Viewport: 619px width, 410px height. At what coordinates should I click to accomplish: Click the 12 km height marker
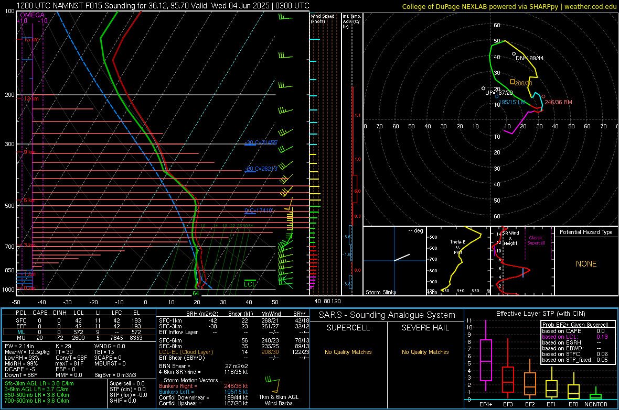click(x=31, y=98)
